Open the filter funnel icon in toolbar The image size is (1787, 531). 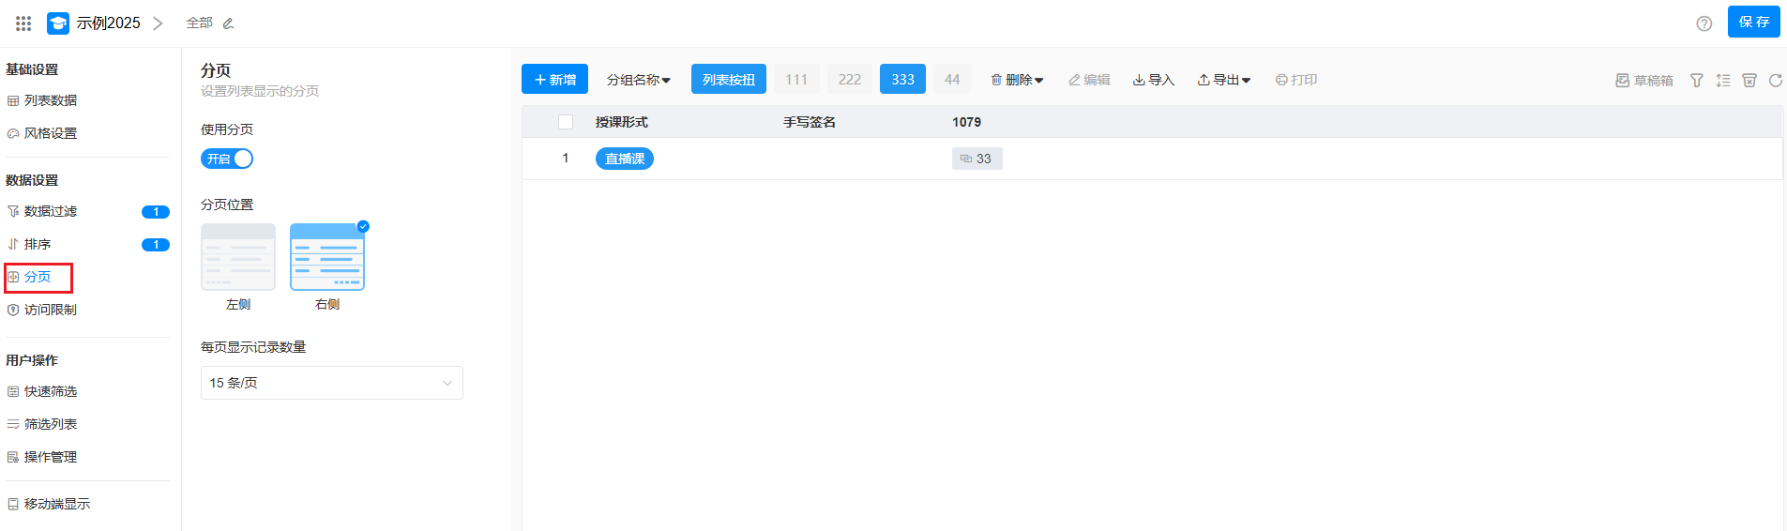pos(1696,81)
